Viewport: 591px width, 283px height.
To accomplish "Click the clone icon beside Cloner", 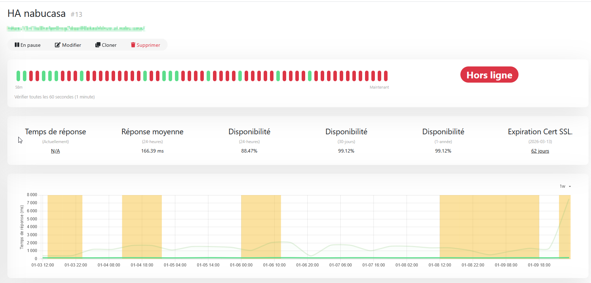I will (x=98, y=45).
